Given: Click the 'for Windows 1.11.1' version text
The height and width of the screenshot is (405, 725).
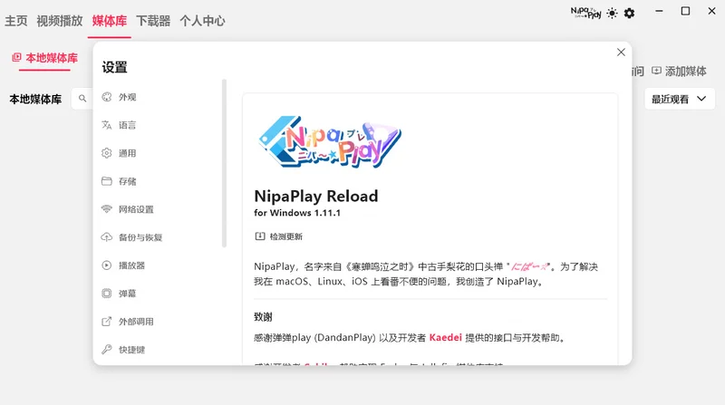Looking at the screenshot, I should (x=297, y=213).
